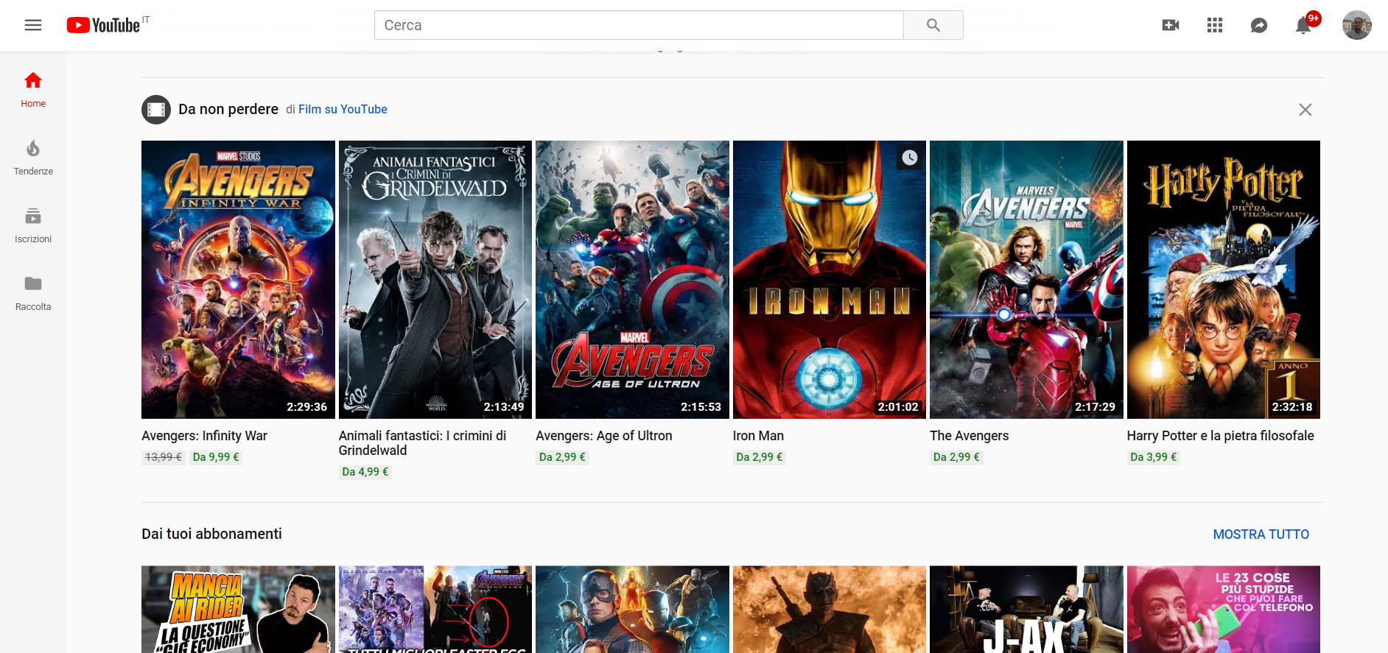Click the Iron Man title text

pos(758,436)
